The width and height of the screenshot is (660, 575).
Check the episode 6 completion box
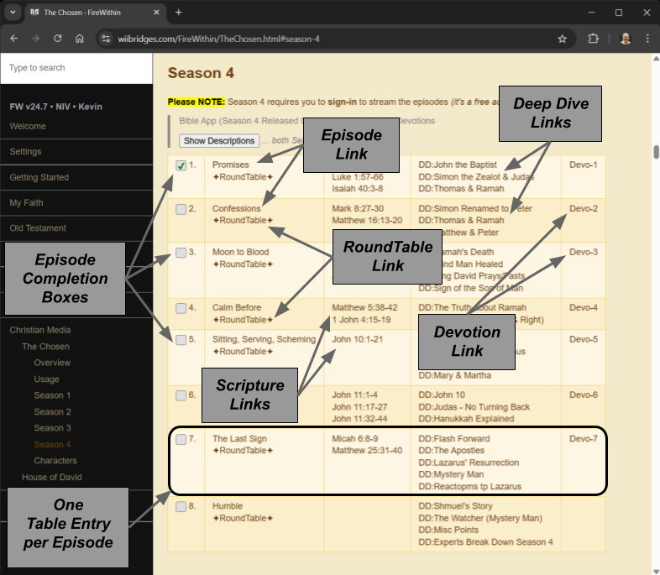181,395
